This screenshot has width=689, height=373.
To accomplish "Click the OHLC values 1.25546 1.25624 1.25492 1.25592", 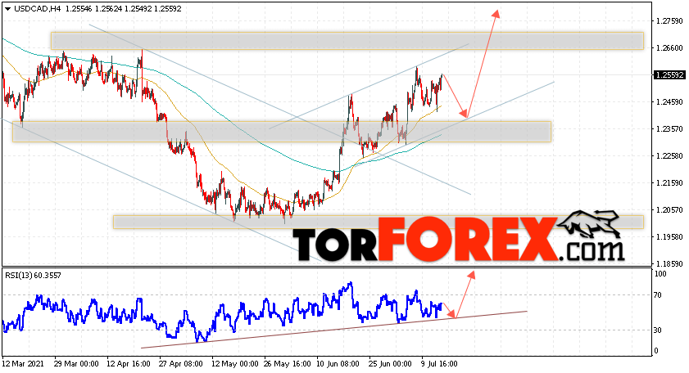I will pos(123,9).
